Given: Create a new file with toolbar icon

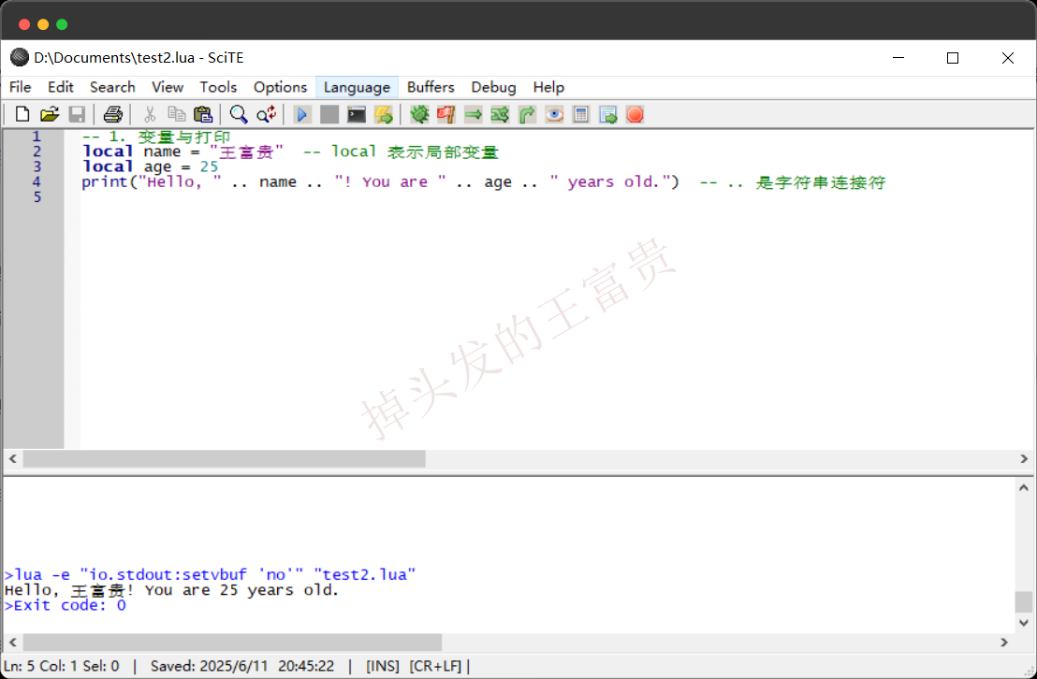Looking at the screenshot, I should tap(22, 114).
